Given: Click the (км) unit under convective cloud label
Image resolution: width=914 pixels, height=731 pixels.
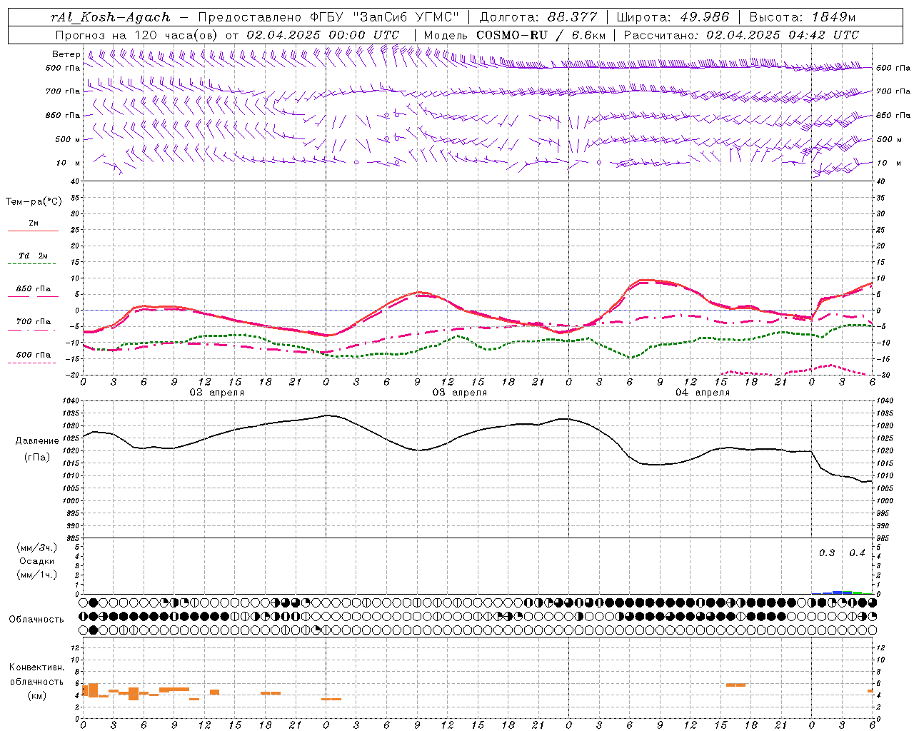Looking at the screenshot, I should (x=36, y=695).
